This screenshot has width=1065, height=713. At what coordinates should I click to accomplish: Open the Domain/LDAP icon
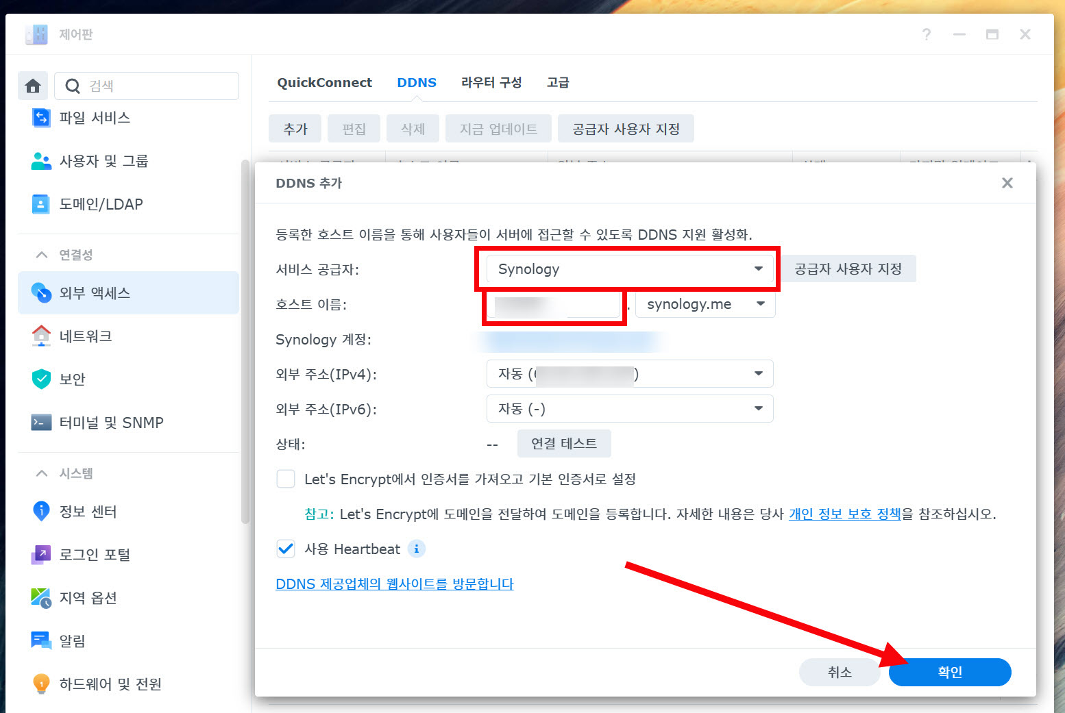(41, 204)
